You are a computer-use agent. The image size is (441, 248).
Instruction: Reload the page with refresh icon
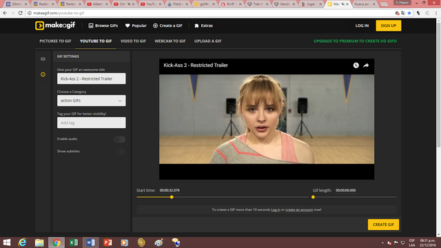pos(20,13)
